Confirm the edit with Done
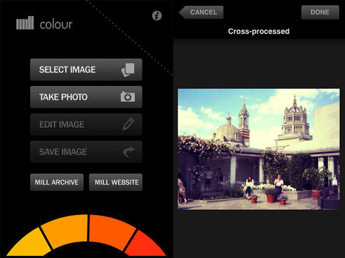Image resolution: width=345 pixels, height=258 pixels. (320, 12)
